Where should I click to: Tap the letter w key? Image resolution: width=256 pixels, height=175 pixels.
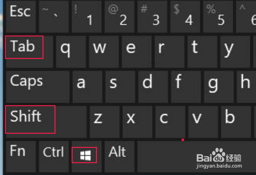click(x=104, y=52)
